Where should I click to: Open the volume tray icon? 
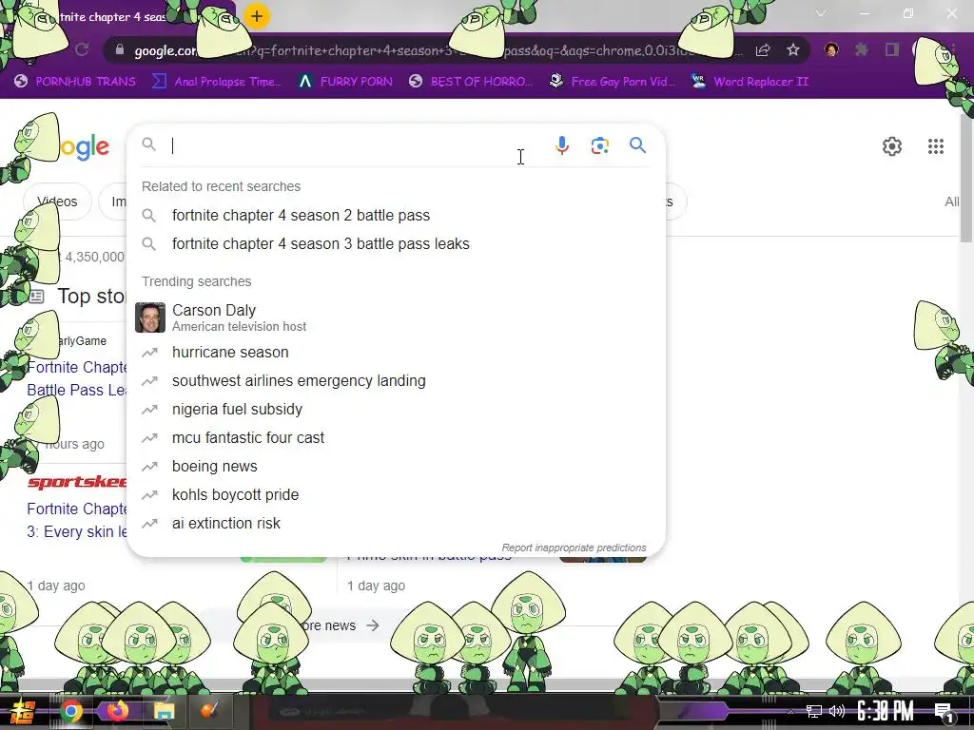[837, 711]
